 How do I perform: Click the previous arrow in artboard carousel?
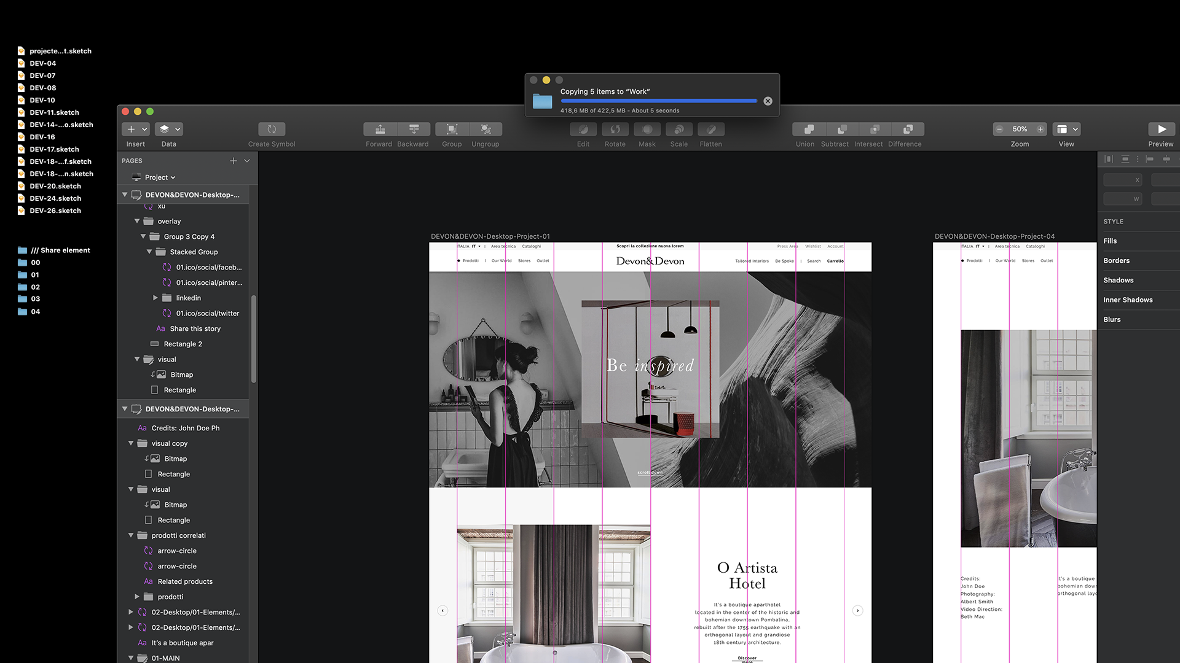point(442,610)
